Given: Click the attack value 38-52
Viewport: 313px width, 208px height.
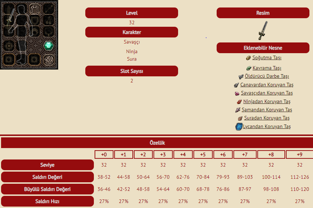Looking at the screenshot, I should (x=104, y=177).
